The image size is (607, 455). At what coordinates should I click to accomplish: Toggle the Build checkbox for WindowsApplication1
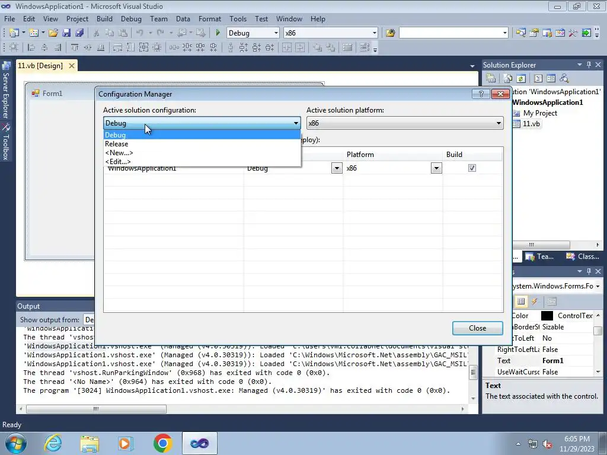click(x=472, y=168)
